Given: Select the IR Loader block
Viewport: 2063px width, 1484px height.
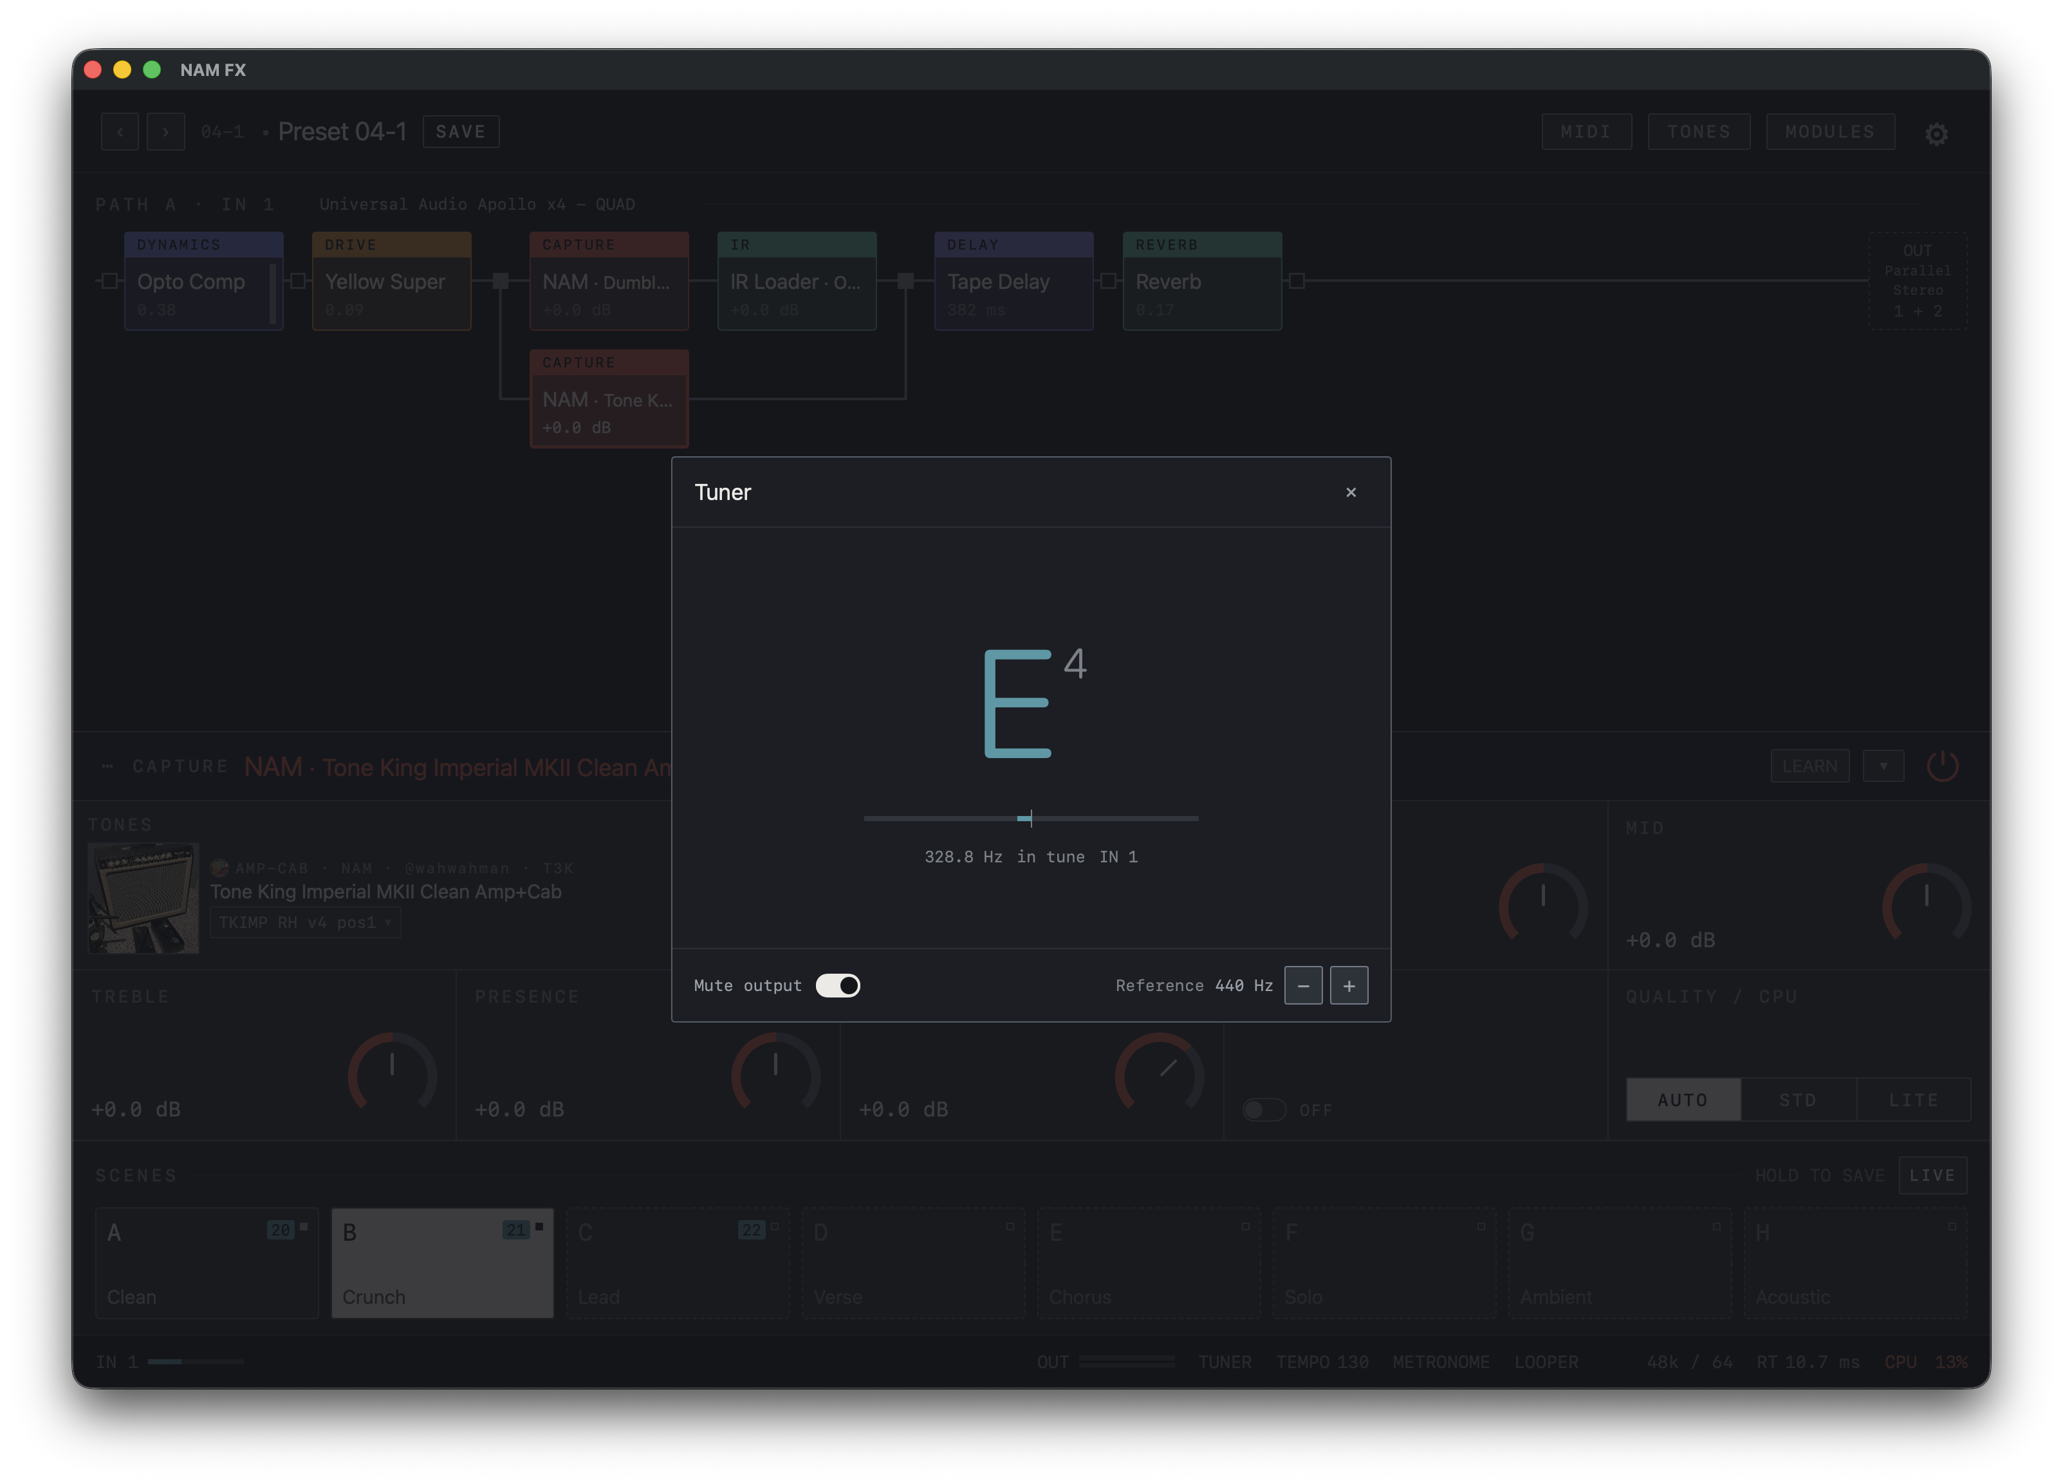Looking at the screenshot, I should [796, 281].
